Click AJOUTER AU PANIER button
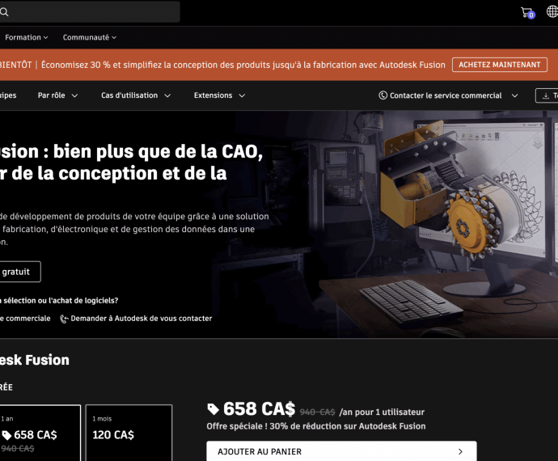 [x=340, y=452]
